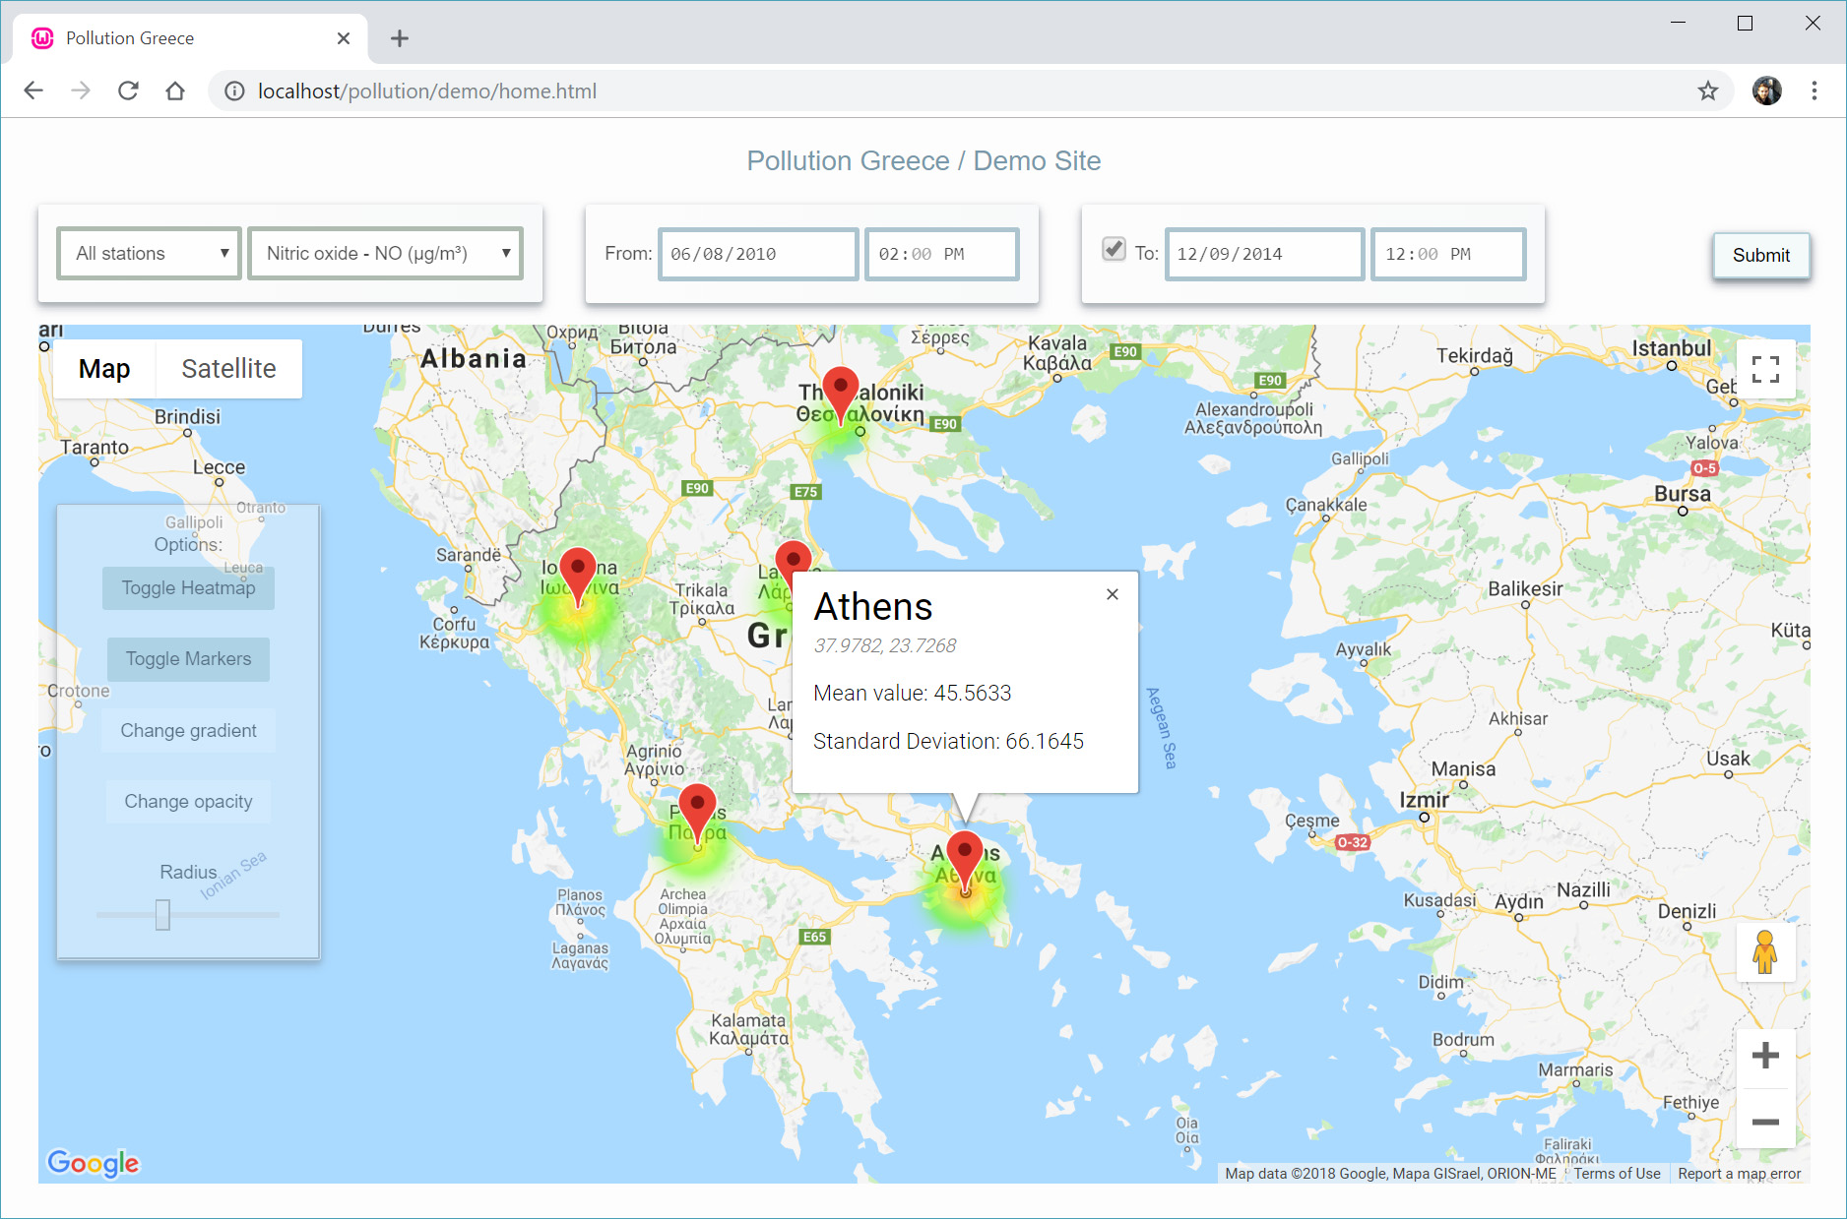Viewport: 1847px width, 1219px height.
Task: Open the All stations dropdown
Action: [x=149, y=254]
